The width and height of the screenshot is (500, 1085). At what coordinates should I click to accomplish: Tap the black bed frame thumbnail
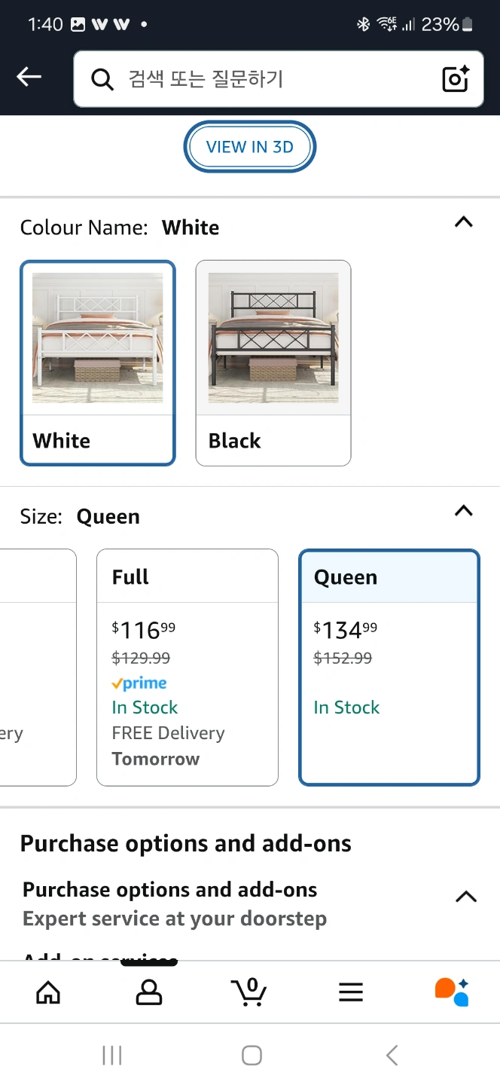273,338
